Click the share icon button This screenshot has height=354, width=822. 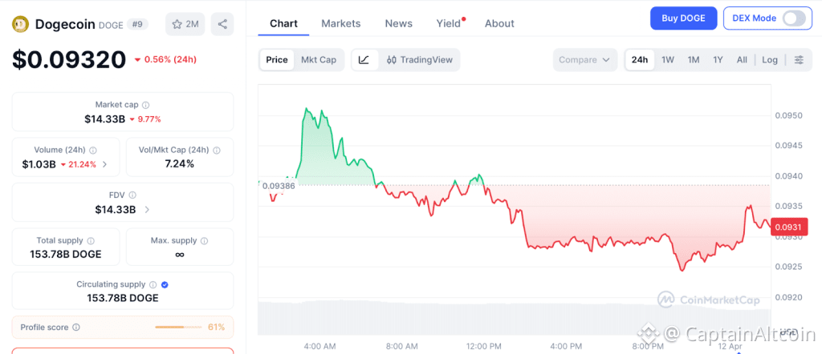click(222, 24)
